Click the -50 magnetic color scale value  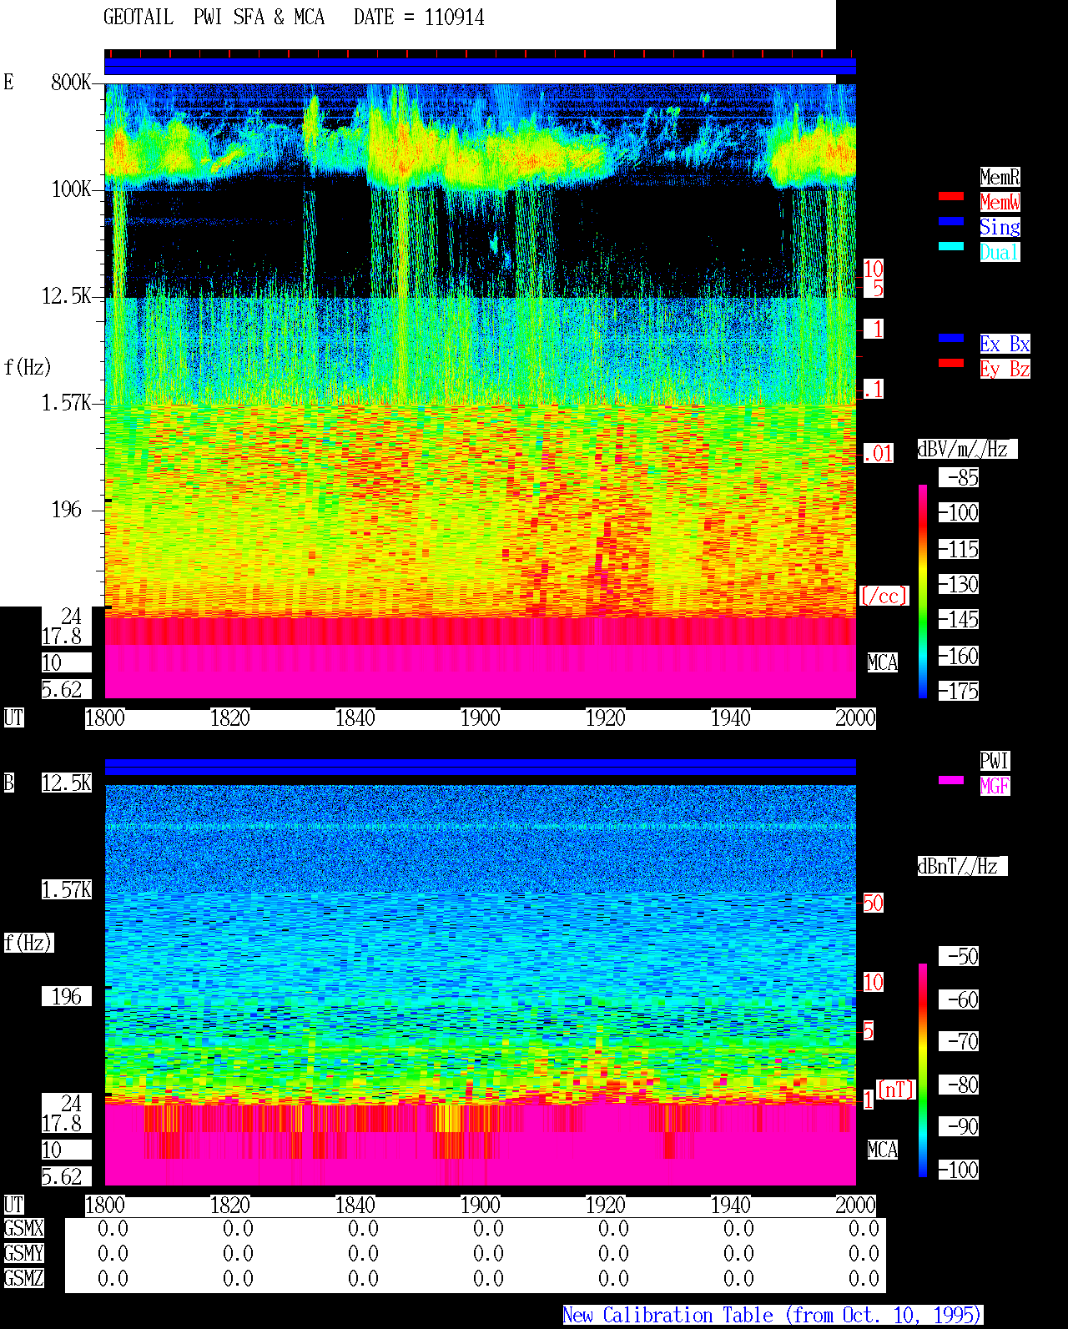click(959, 956)
